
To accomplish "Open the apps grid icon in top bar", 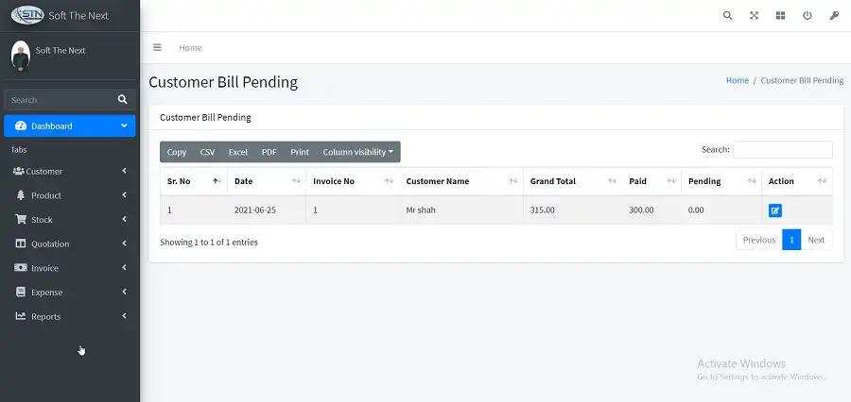I will click(x=780, y=16).
